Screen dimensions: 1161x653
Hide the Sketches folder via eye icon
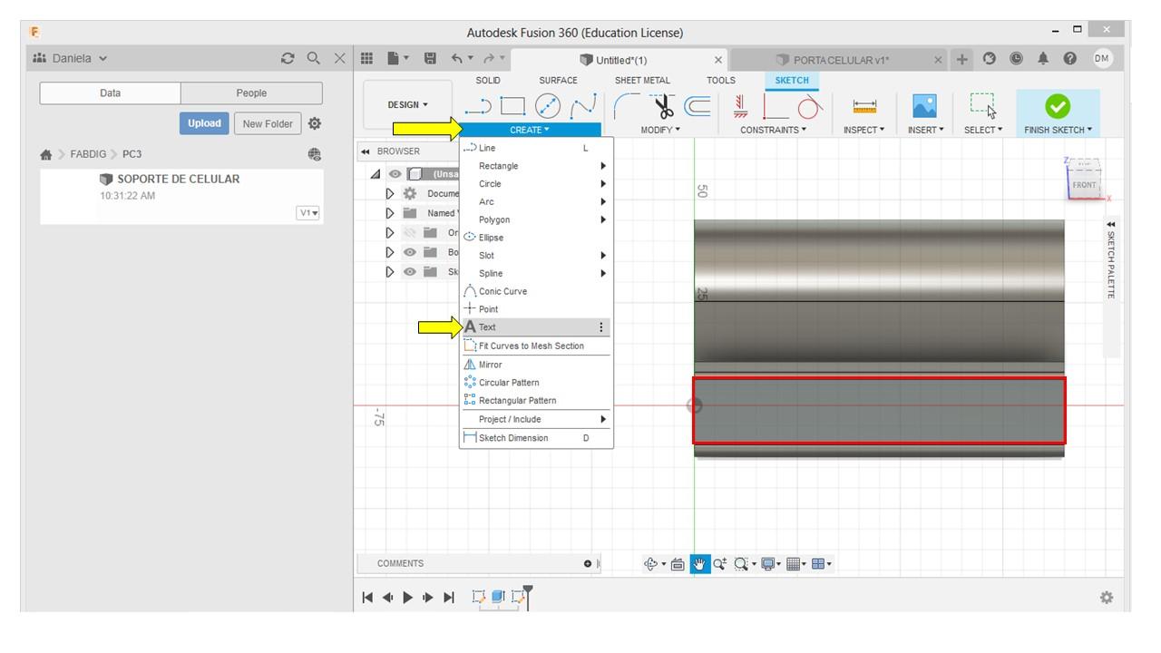[x=409, y=271]
